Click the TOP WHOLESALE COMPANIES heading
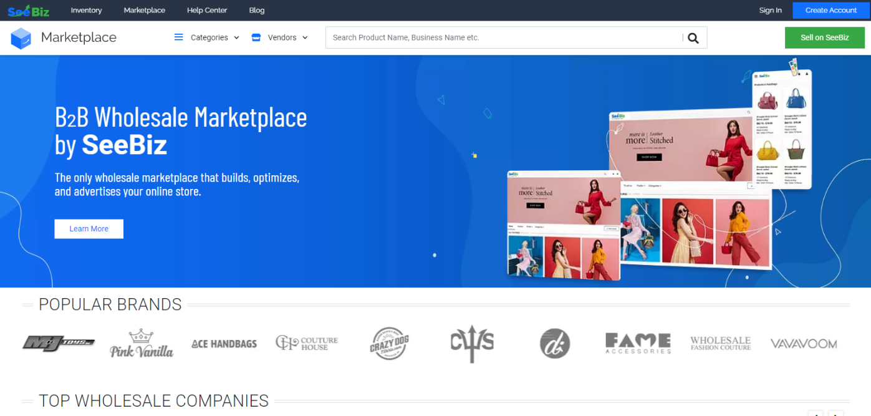871x416 pixels. pyautogui.click(x=153, y=400)
